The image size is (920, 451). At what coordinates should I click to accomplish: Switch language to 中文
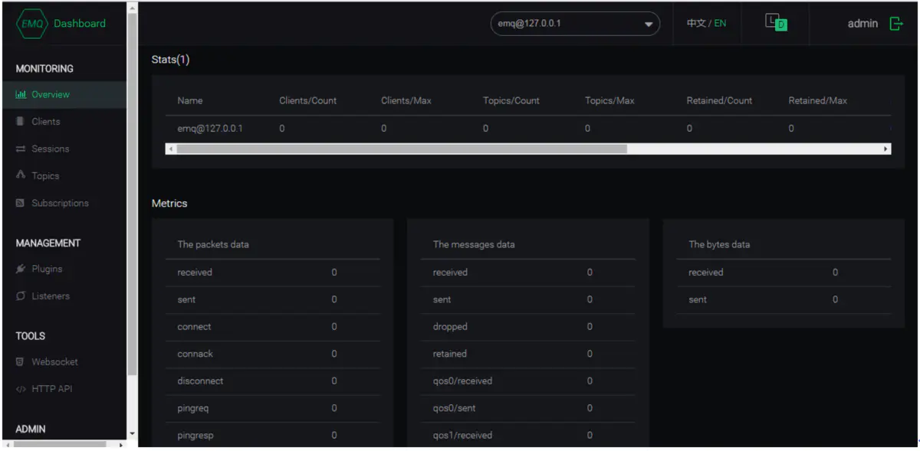695,24
